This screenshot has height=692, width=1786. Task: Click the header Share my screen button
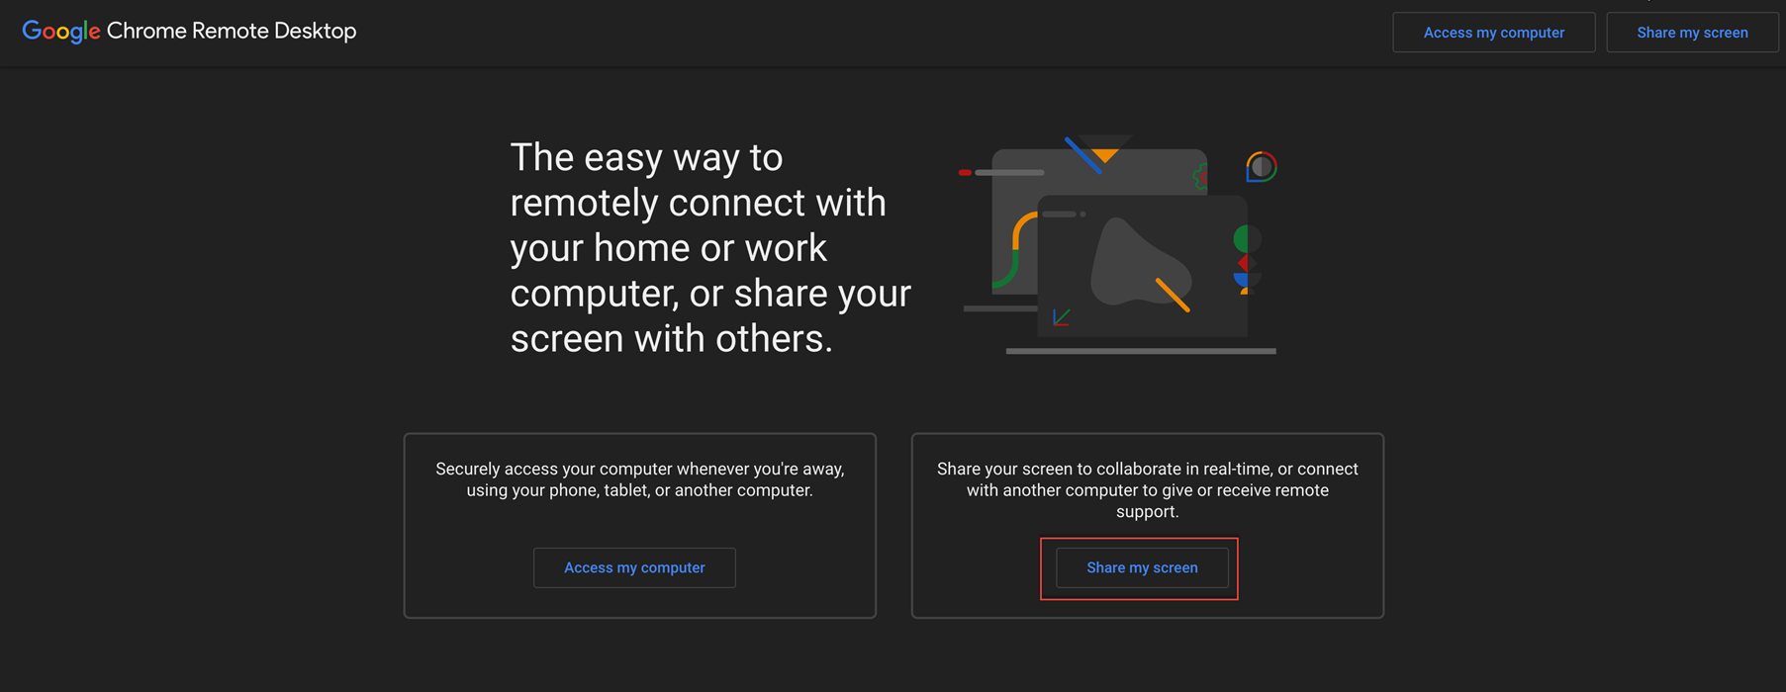pos(1692,33)
